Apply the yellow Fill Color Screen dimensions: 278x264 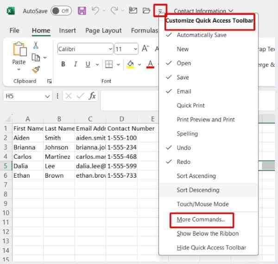pos(131,64)
